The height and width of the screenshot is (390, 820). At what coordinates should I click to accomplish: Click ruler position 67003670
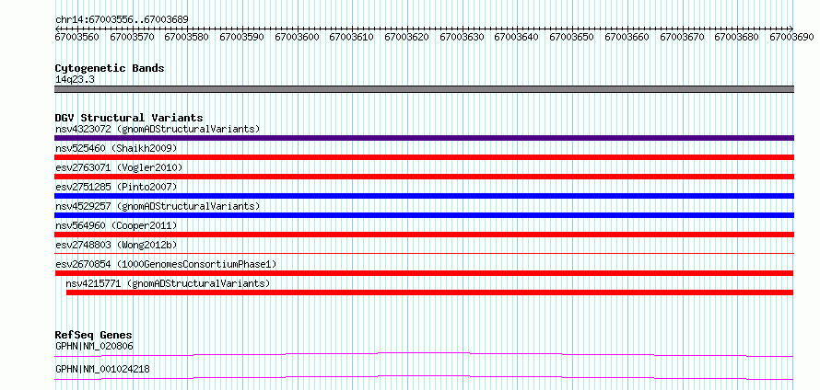682,37
